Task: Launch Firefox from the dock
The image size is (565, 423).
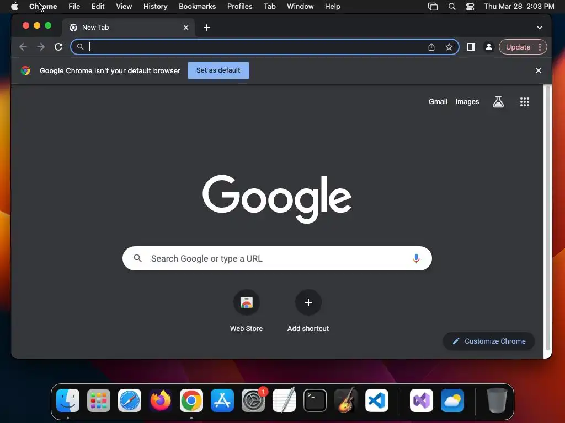Action: [161, 400]
